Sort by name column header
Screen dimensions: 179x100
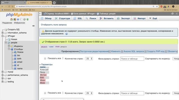click(x=43, y=67)
